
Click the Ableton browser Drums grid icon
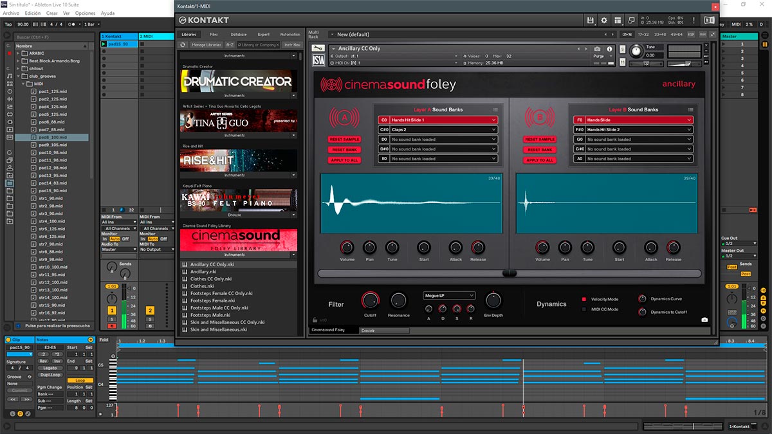tap(10, 84)
